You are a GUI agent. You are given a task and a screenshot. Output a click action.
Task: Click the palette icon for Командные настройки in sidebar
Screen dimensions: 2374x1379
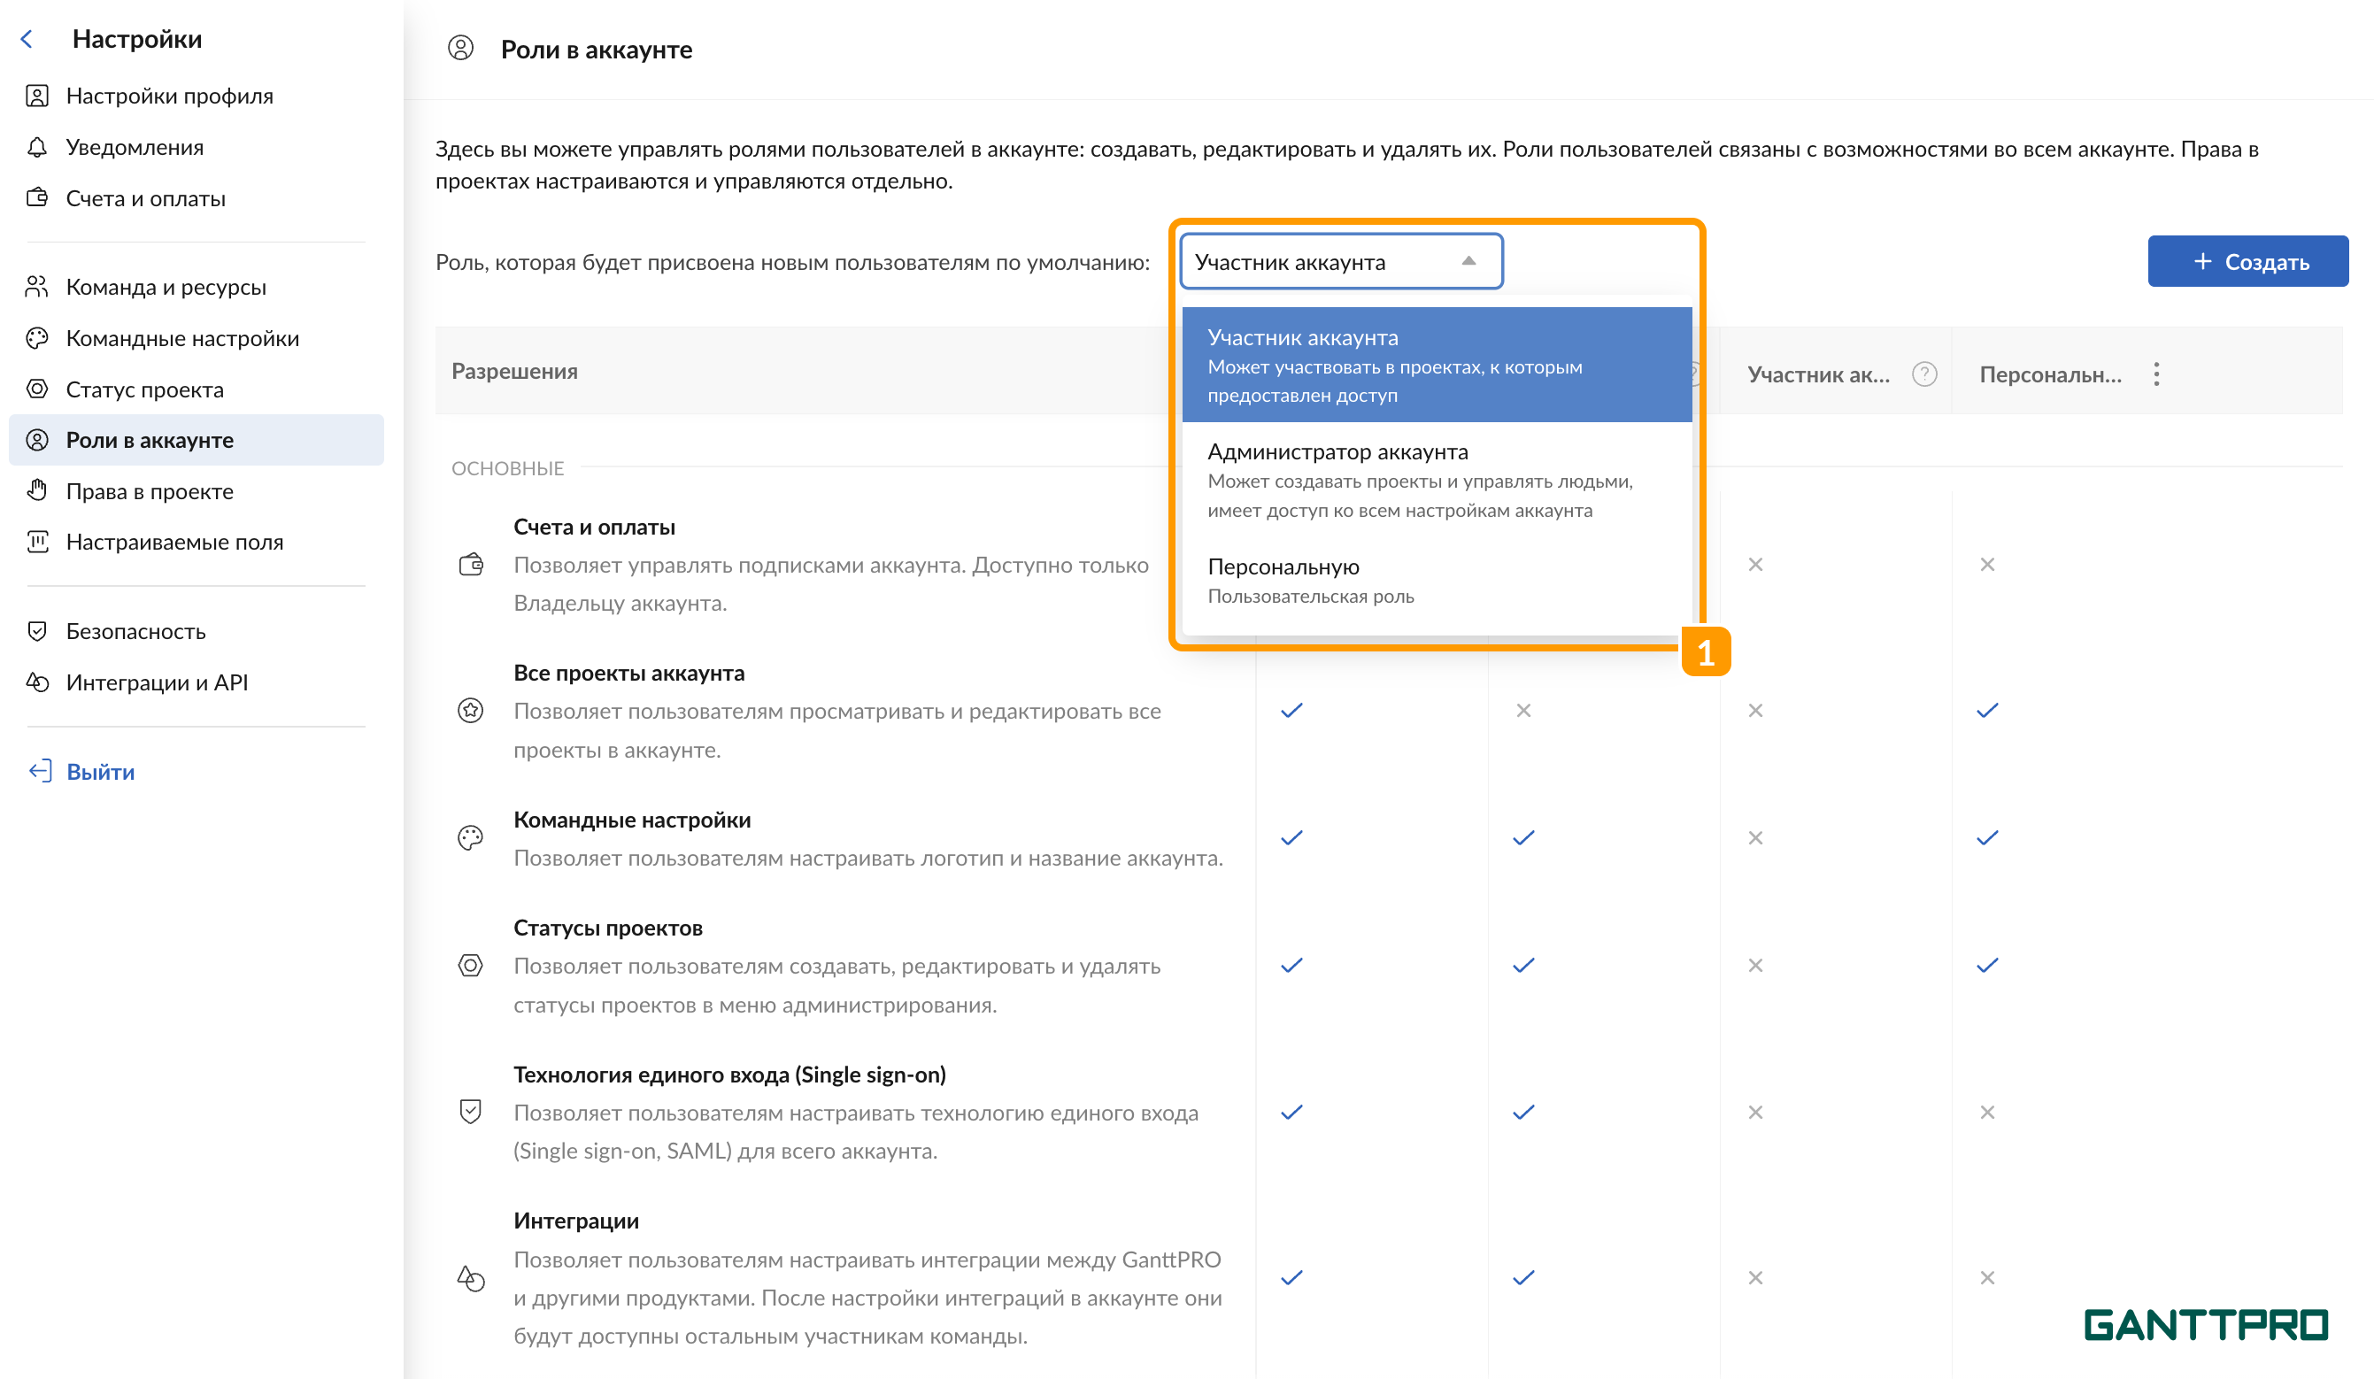coord(37,338)
